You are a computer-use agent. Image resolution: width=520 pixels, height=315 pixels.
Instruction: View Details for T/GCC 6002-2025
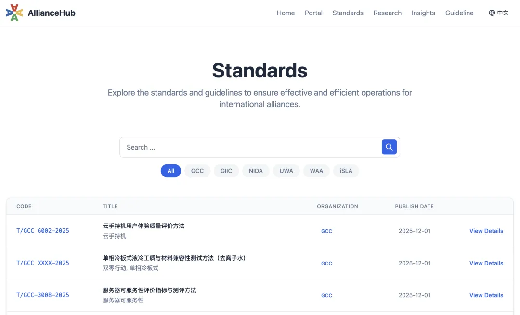[x=486, y=231]
